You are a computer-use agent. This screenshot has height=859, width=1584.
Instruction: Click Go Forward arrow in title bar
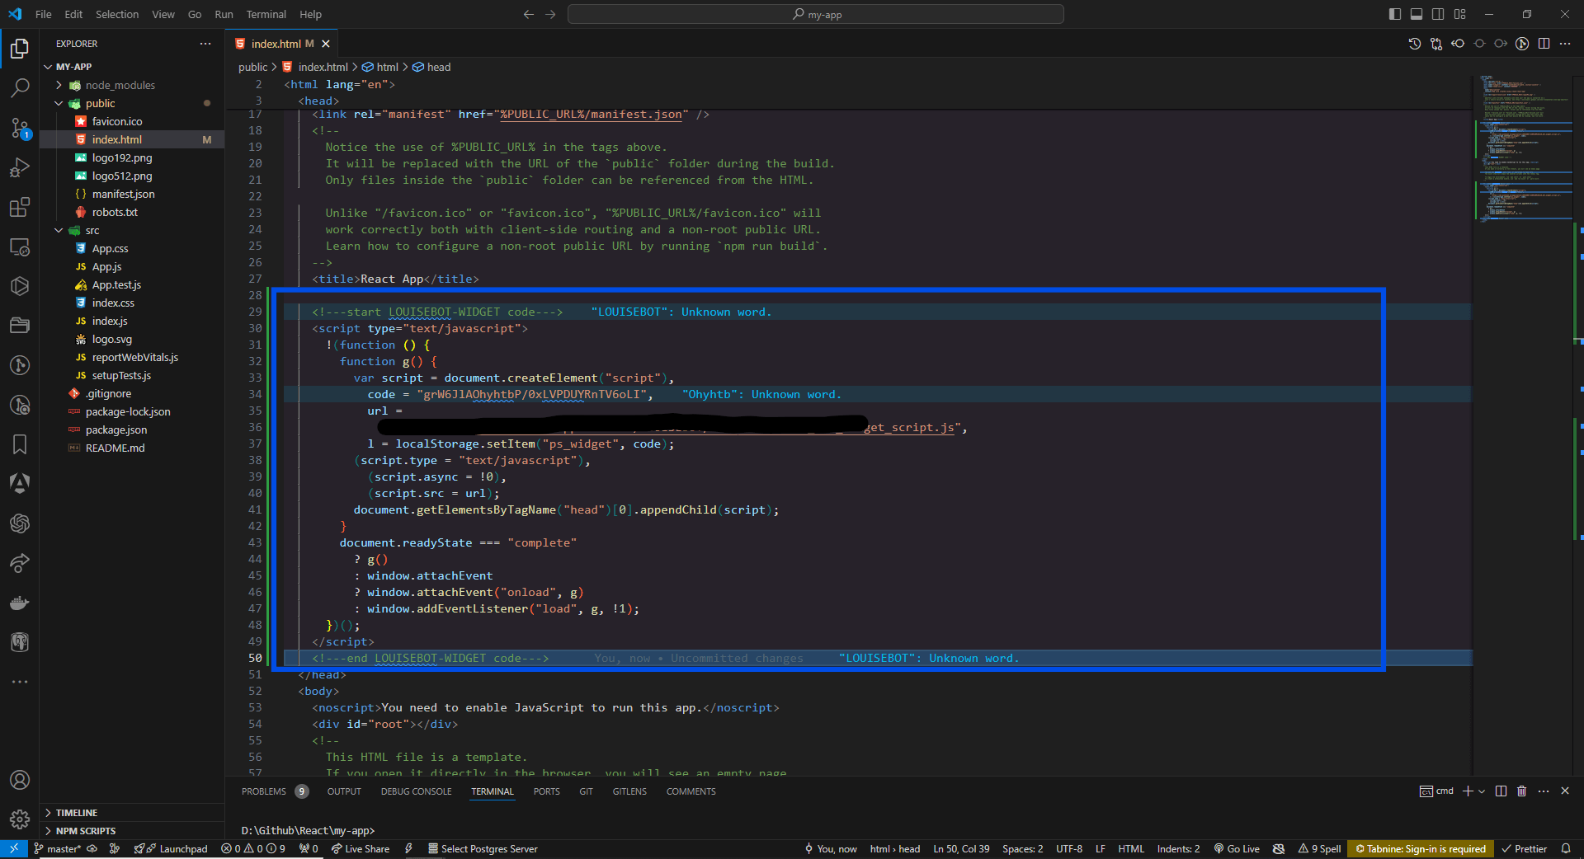[x=550, y=14]
